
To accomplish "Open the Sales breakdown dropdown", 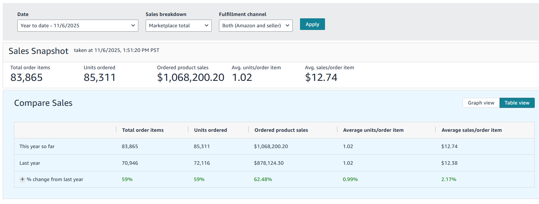I will 178,26.
